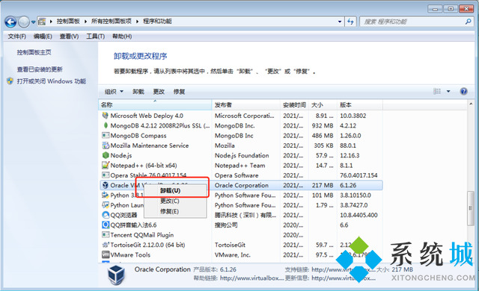This screenshot has width=479, height=291.
Task: Click the blue help question icon
Action: click(464, 91)
